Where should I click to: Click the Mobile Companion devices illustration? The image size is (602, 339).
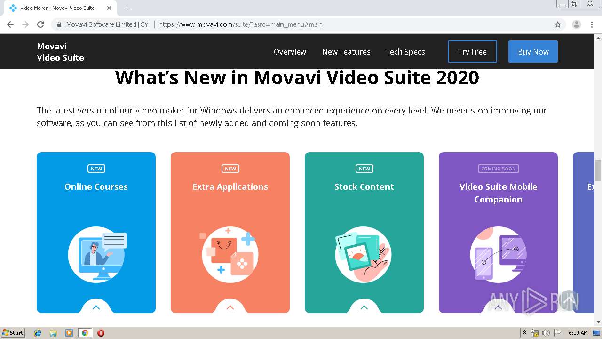[498, 255]
